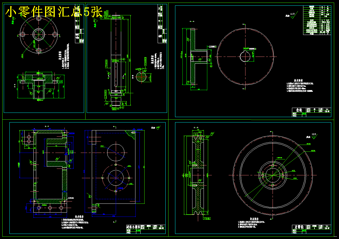Screen dimensions: 339x239
Task: Select the shaft keyway slot
Action: 116,74
